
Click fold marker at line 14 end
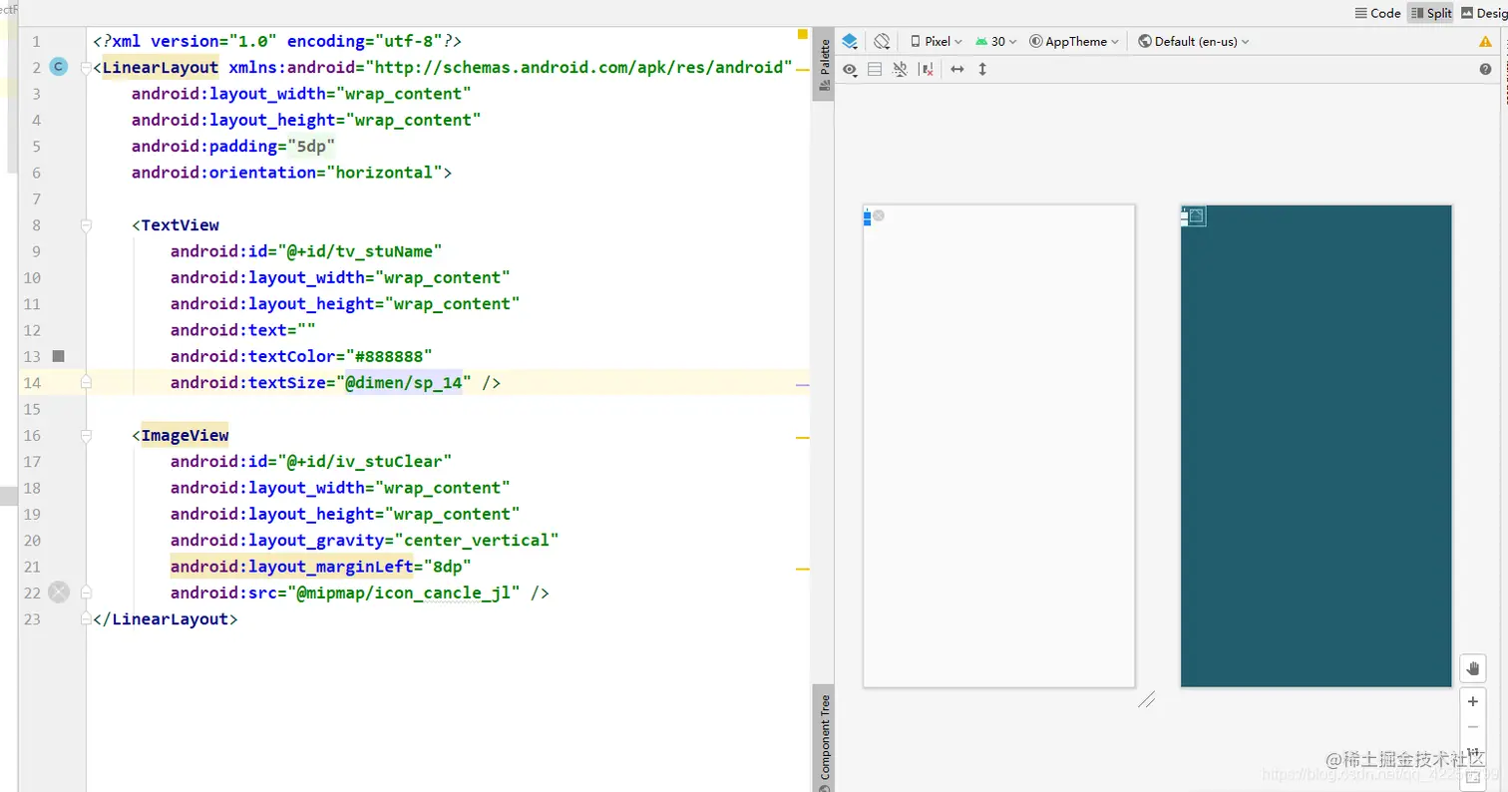86,382
